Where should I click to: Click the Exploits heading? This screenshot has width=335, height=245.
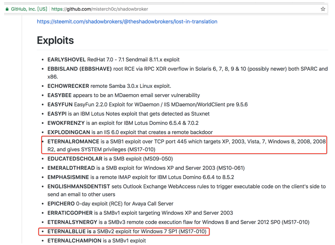[55, 40]
